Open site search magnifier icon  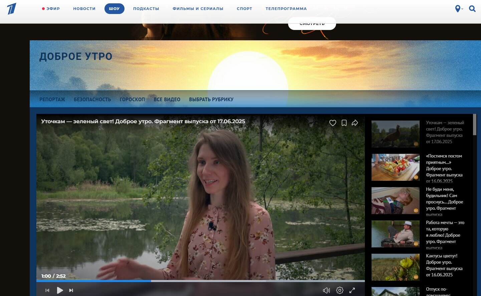(x=472, y=9)
